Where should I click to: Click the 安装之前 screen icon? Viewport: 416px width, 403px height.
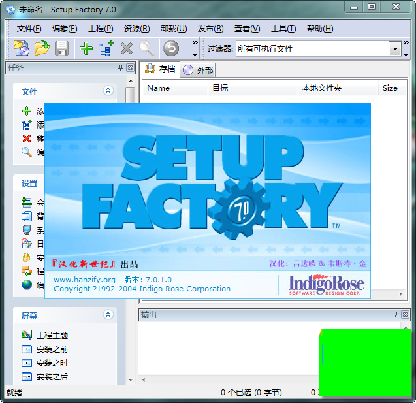click(x=27, y=349)
